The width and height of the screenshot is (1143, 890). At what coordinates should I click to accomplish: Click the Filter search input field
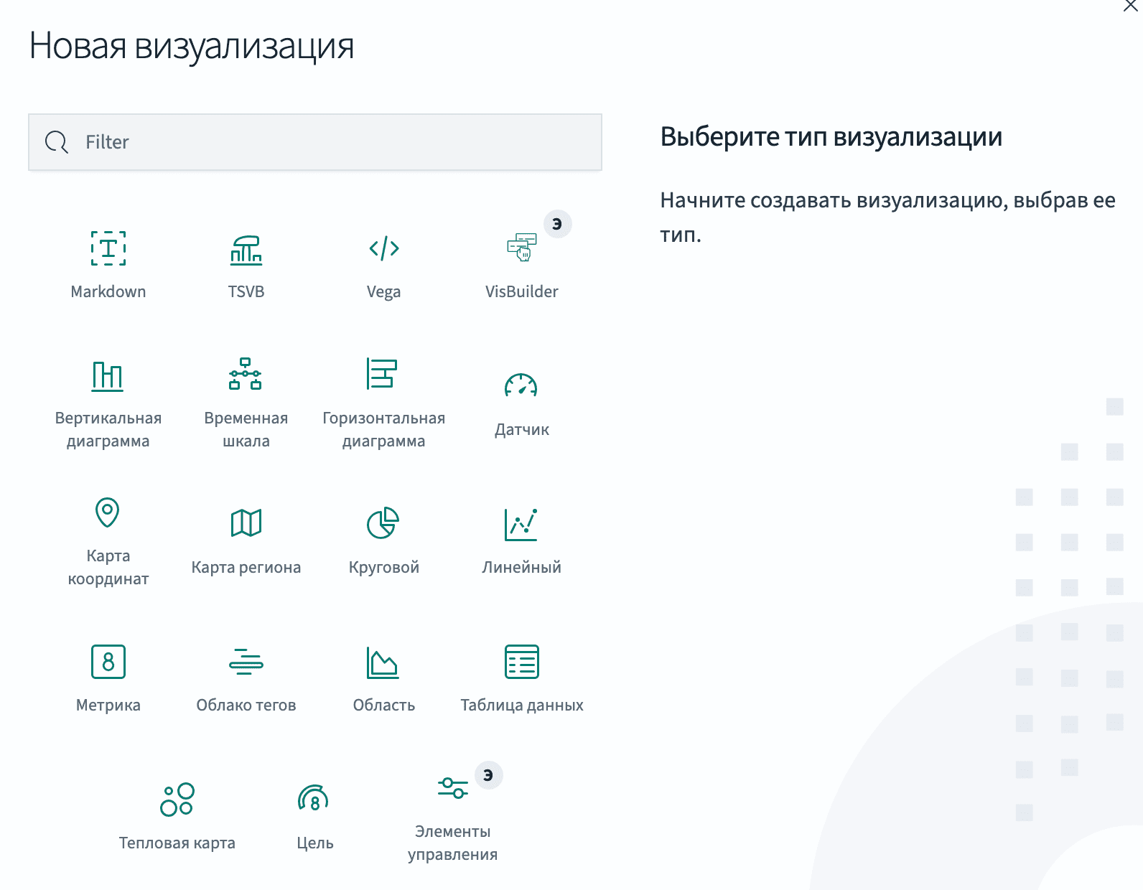click(x=316, y=142)
